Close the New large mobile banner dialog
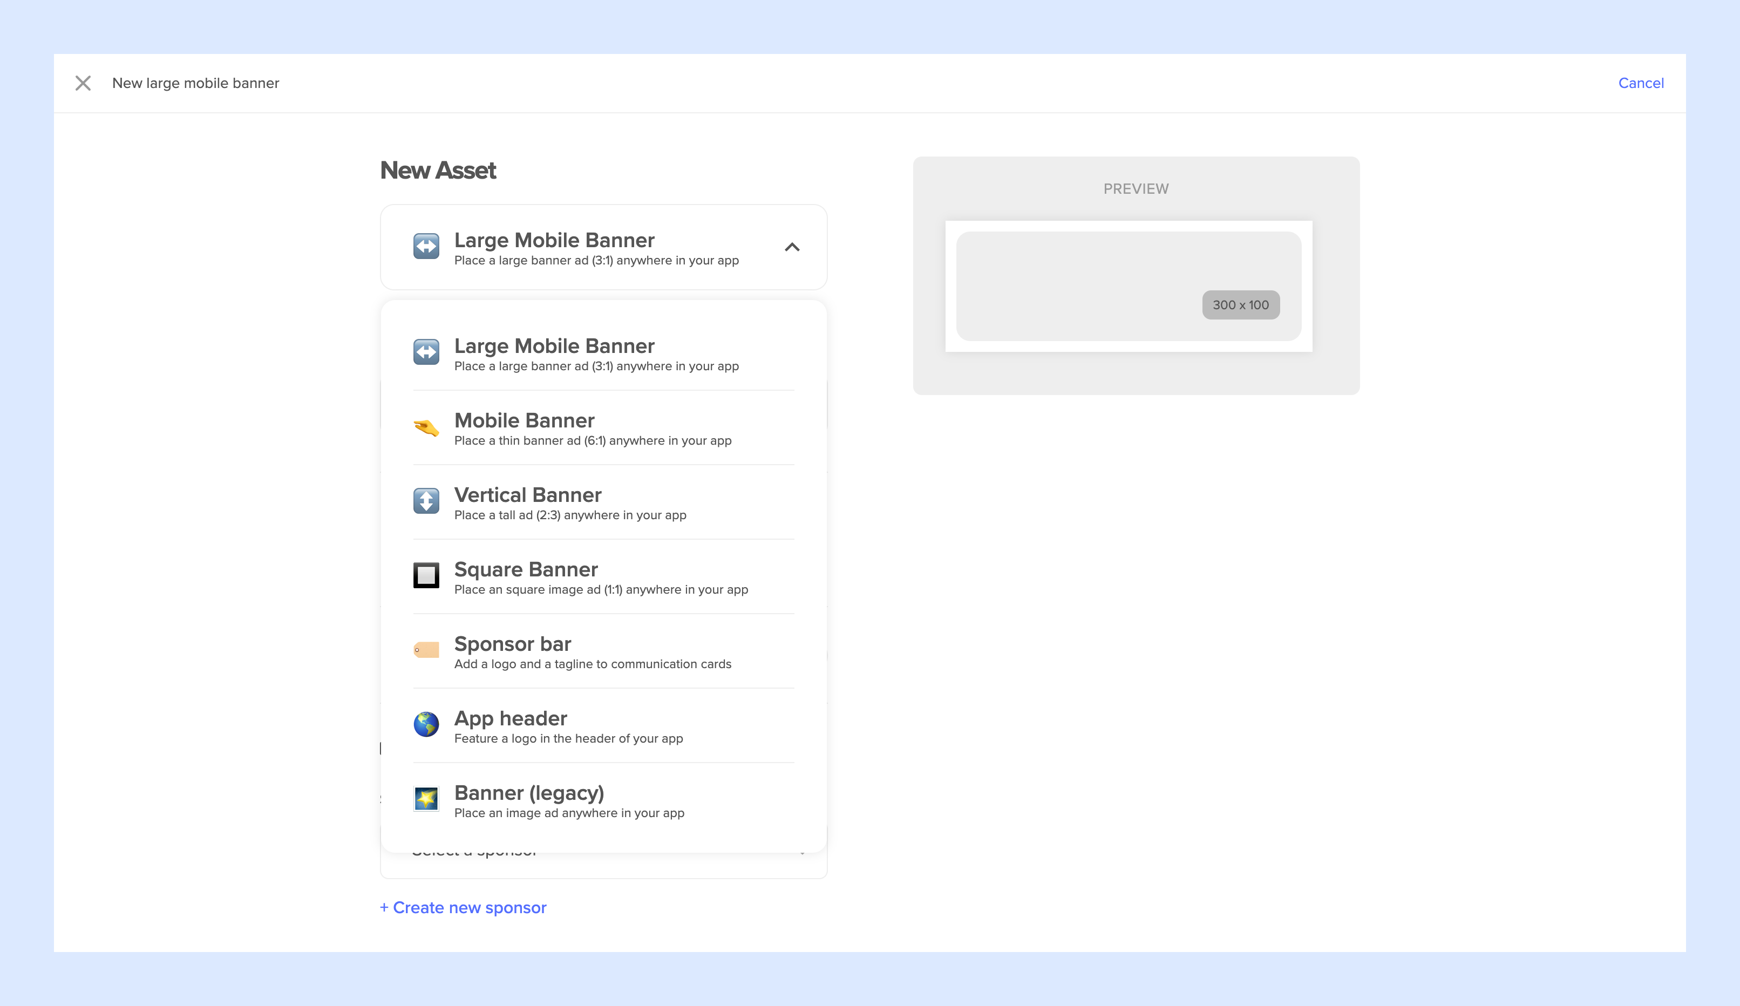The width and height of the screenshot is (1740, 1006). pos(83,84)
